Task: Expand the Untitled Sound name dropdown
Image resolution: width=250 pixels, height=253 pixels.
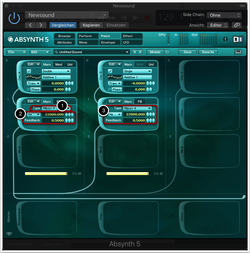Action: 127,52
